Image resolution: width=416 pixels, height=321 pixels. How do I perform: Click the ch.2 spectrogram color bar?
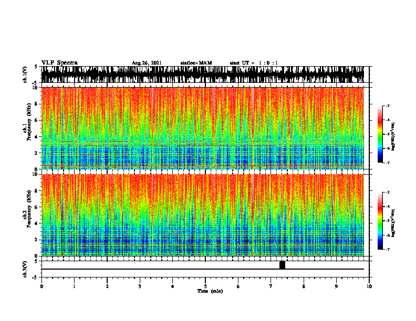[380, 221]
